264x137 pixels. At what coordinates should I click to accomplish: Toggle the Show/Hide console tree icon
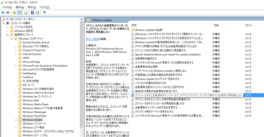coord(20,13)
